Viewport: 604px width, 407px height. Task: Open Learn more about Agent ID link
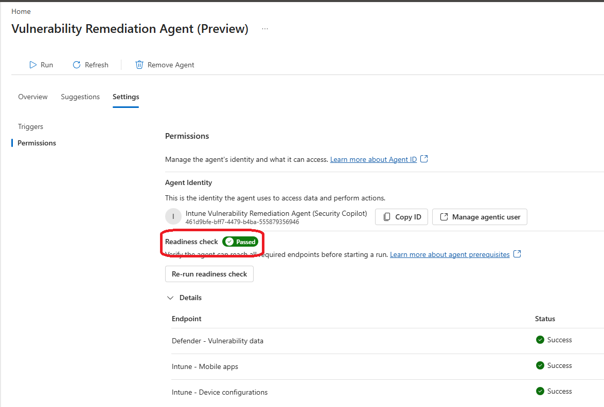tap(374, 159)
